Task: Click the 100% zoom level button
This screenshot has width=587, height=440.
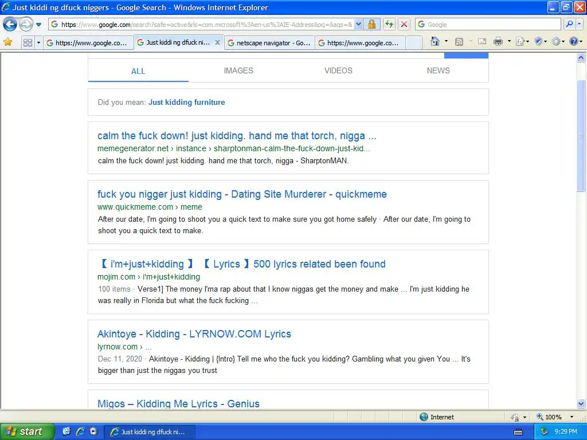Action: tap(549, 417)
